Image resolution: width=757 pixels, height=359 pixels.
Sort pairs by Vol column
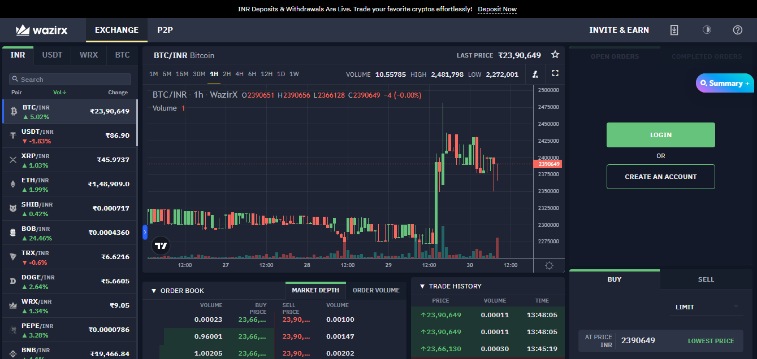click(60, 93)
